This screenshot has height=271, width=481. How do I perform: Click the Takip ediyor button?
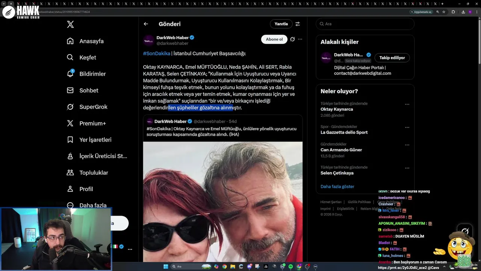pyautogui.click(x=392, y=58)
